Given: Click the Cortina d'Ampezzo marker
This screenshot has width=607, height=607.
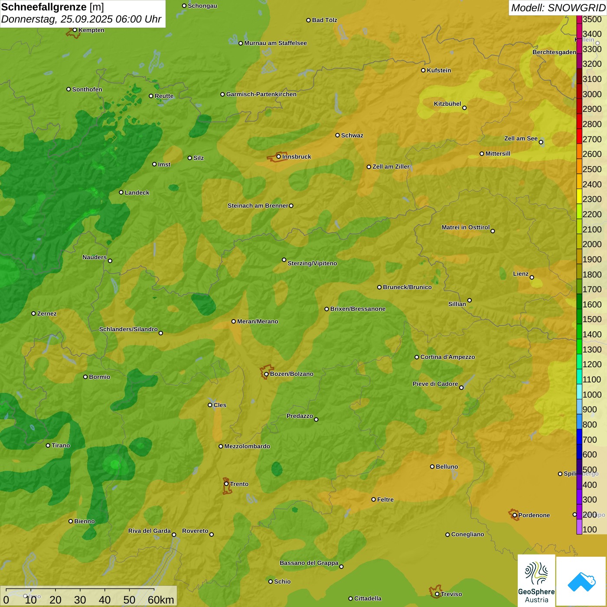Looking at the screenshot, I should click(417, 357).
